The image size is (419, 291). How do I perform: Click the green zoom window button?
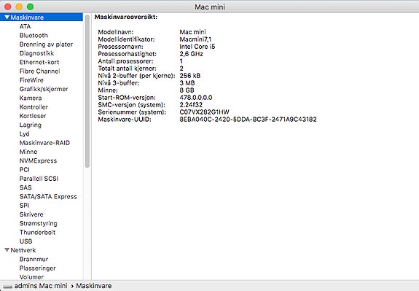pyautogui.click(x=30, y=7)
